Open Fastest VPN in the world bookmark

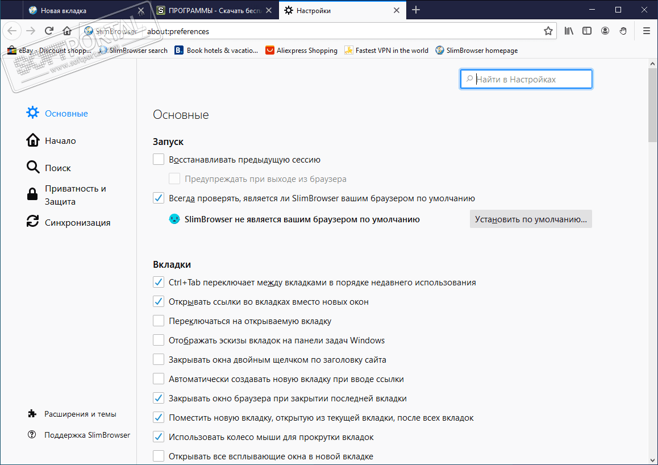point(386,51)
